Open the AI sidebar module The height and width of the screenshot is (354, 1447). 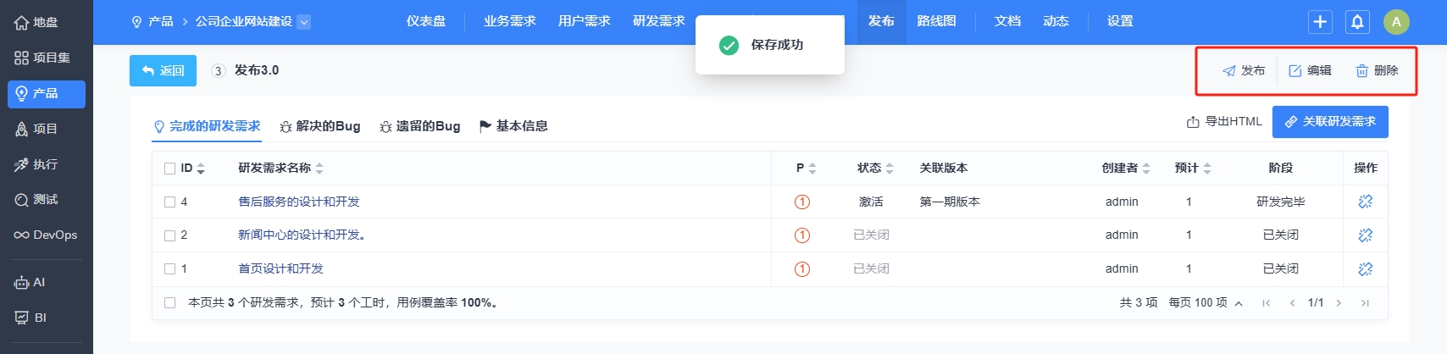click(46, 282)
